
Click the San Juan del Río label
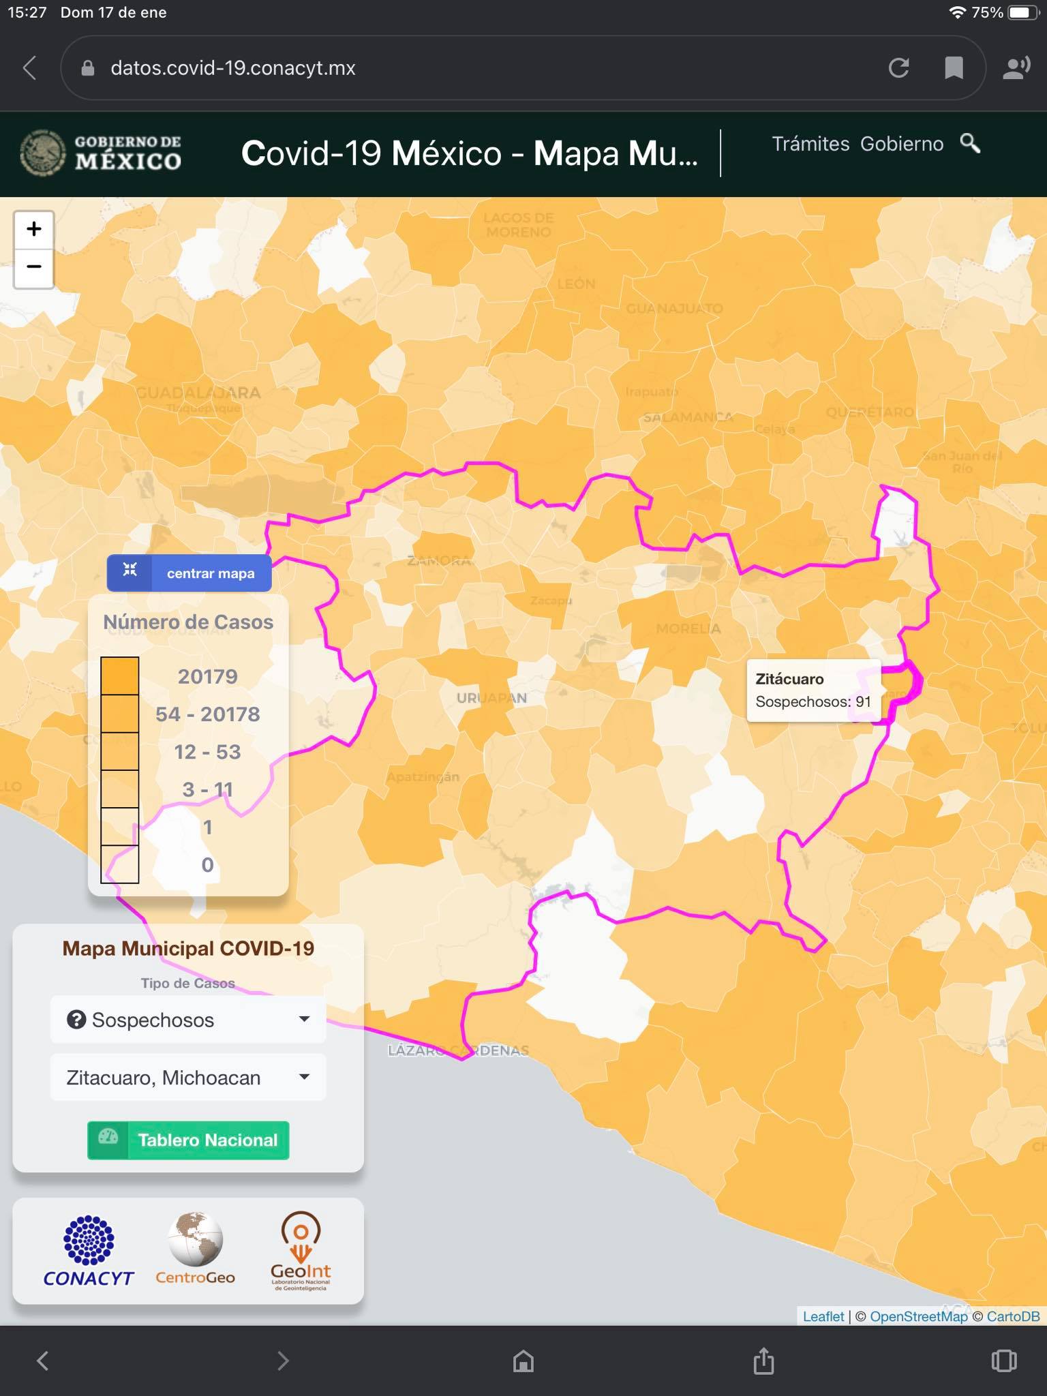point(962,462)
